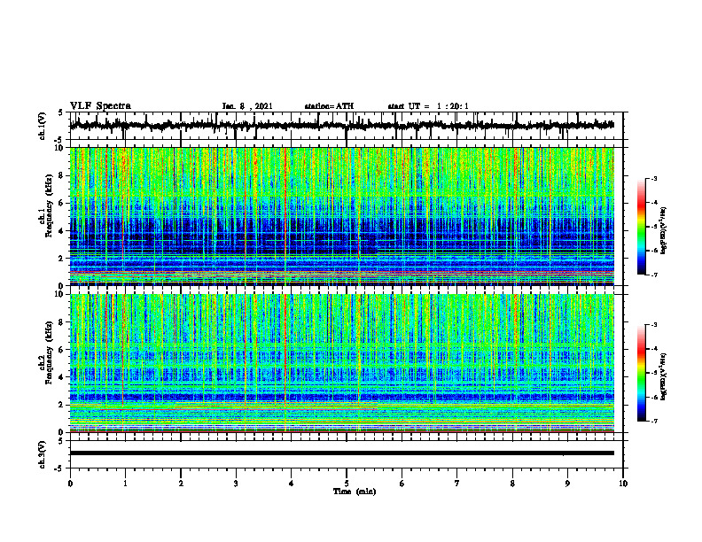Viewport: 702px width, 542px height.
Task: Select the date text "Jan. 8, 2021"
Action: pos(247,106)
